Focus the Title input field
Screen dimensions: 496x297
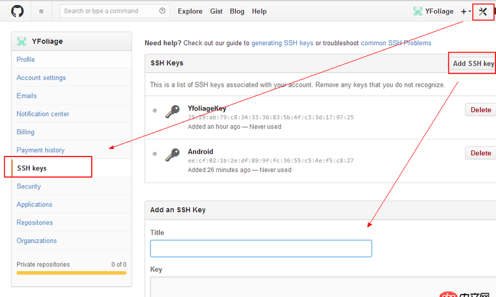click(260, 248)
